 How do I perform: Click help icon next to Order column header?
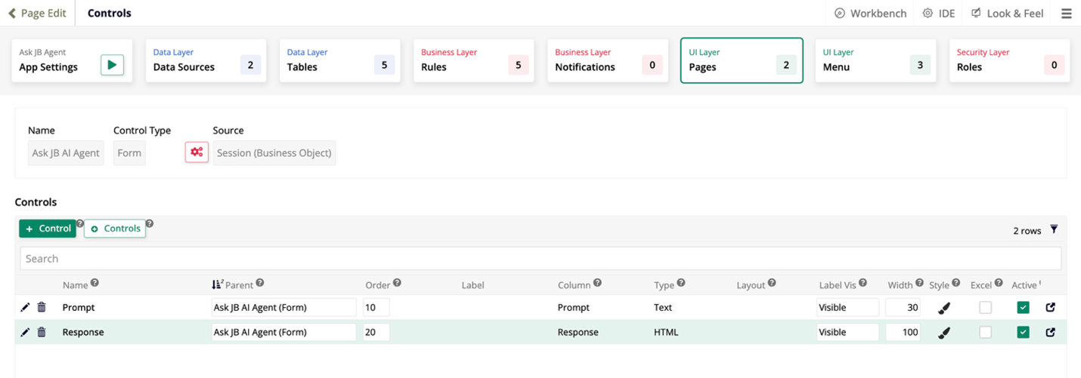pyautogui.click(x=397, y=284)
